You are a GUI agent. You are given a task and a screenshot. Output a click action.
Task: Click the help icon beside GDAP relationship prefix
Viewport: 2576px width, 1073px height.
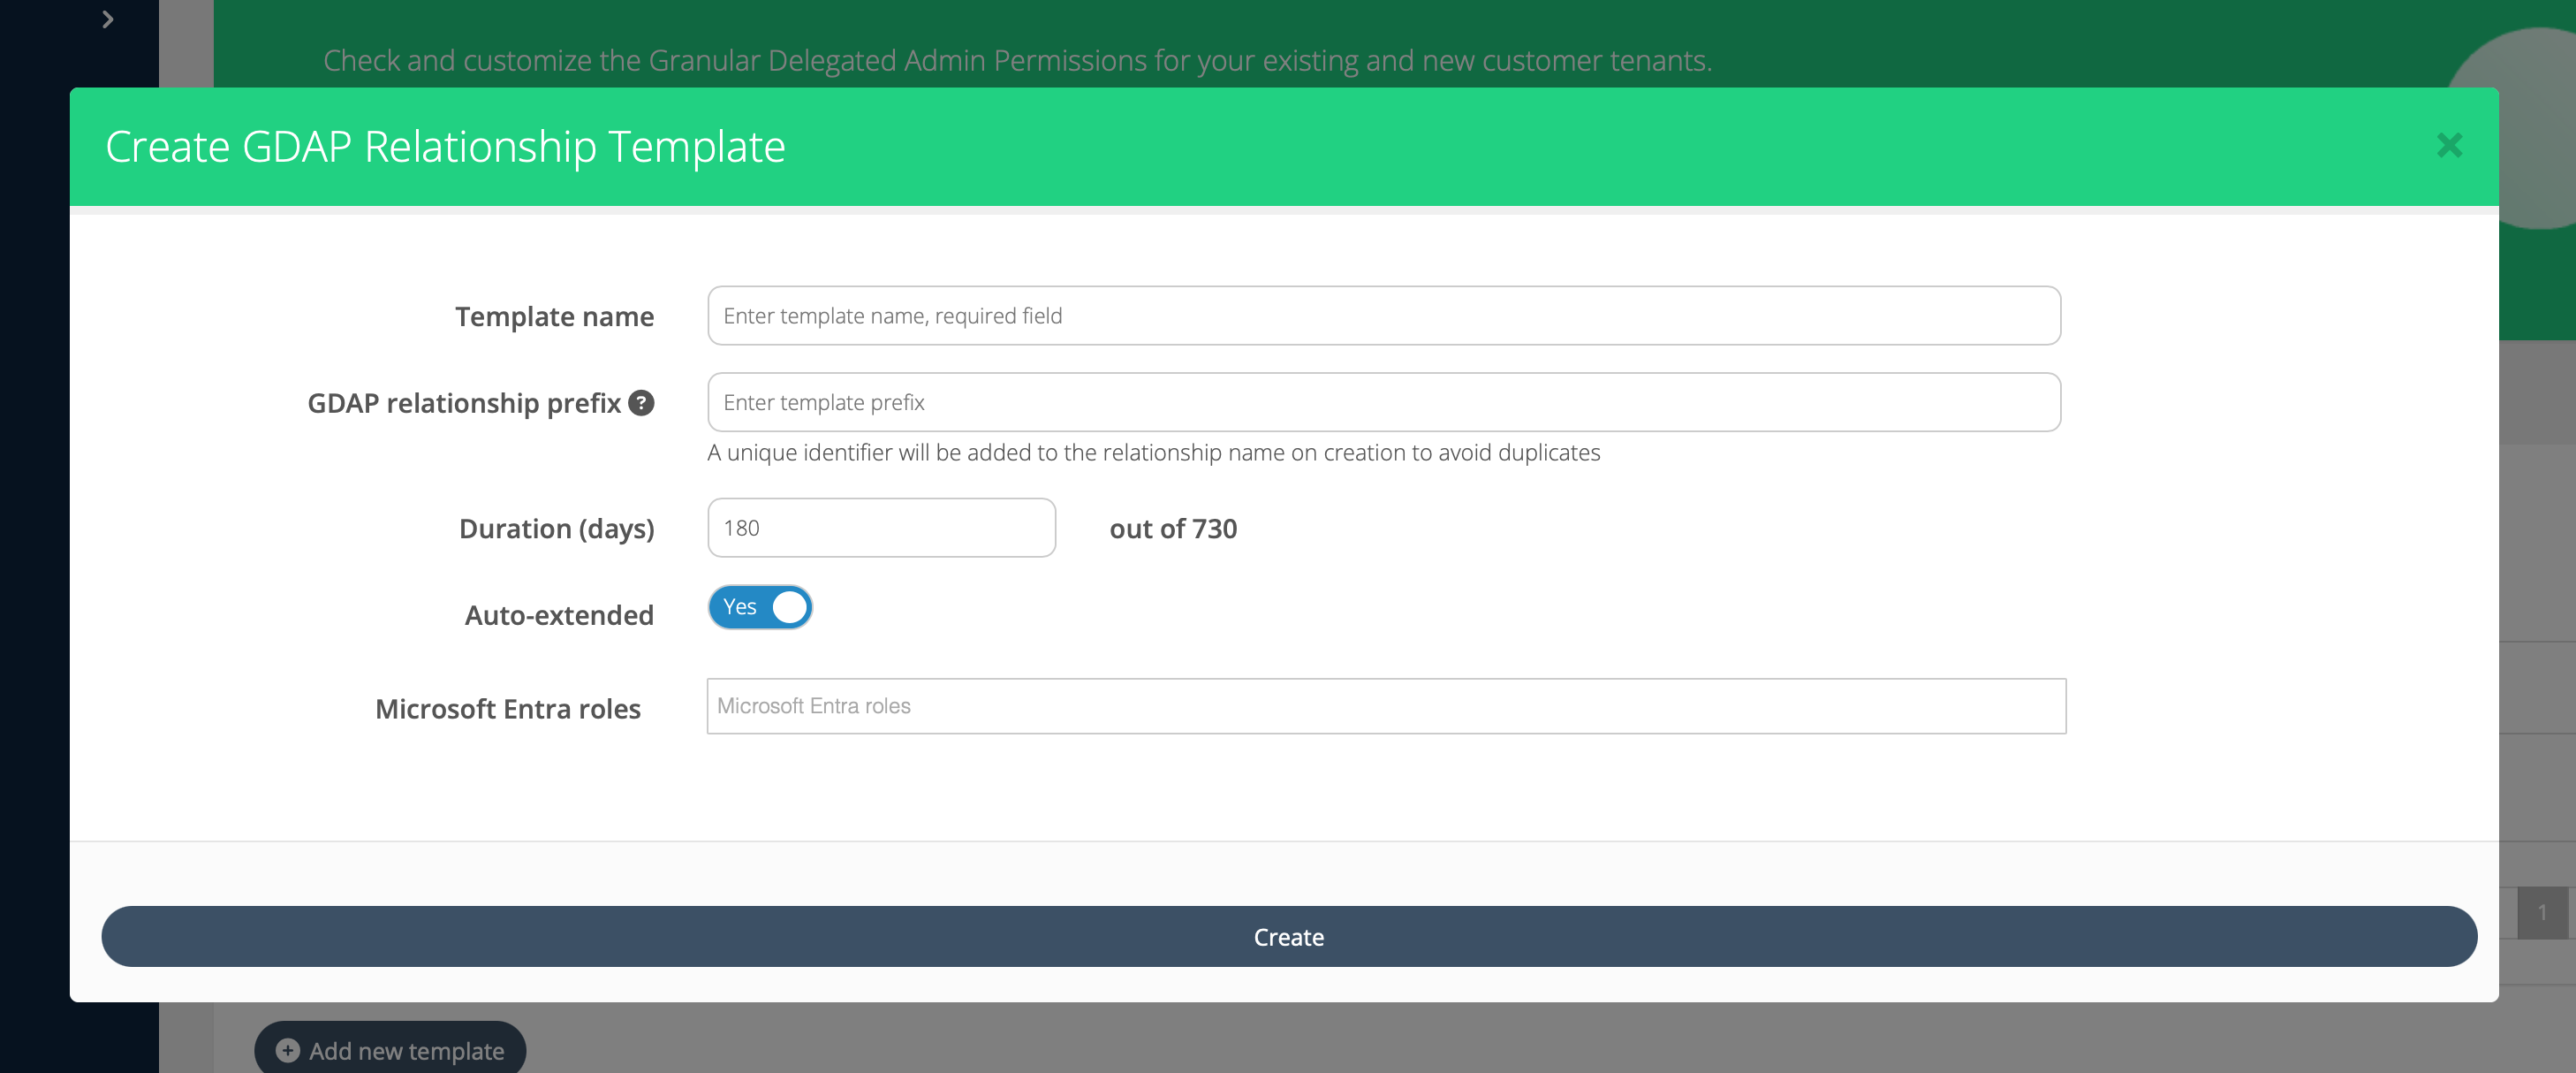point(641,402)
